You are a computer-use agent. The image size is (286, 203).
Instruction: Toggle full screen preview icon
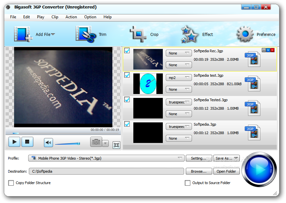[116, 145]
